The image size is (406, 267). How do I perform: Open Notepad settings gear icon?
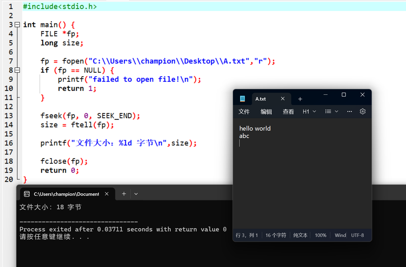click(362, 111)
